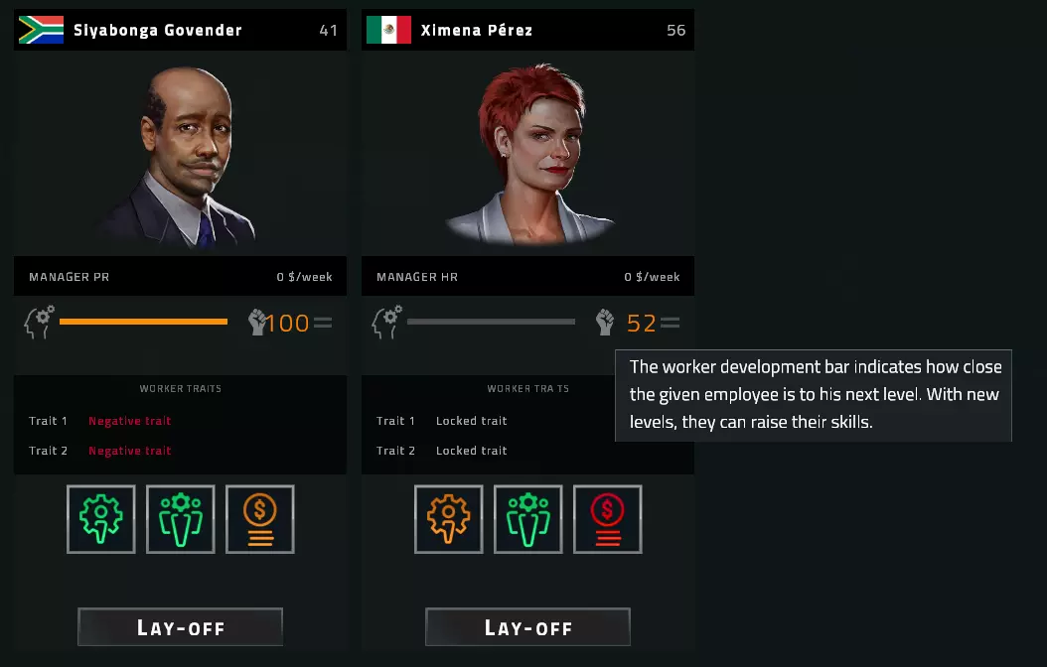Select Ximena Pérez's portrait
This screenshot has height=667, width=1047.
(x=528, y=154)
